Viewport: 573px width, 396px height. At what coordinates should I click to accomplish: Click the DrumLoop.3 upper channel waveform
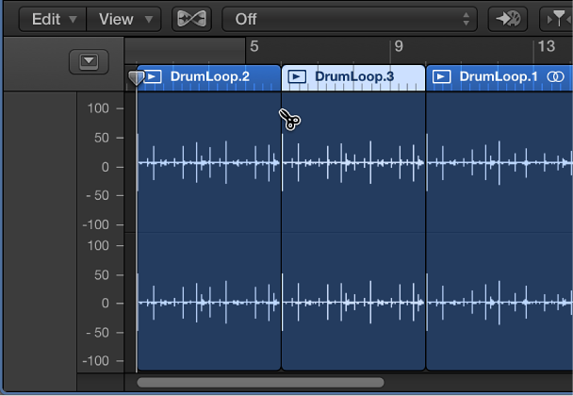[x=353, y=163]
